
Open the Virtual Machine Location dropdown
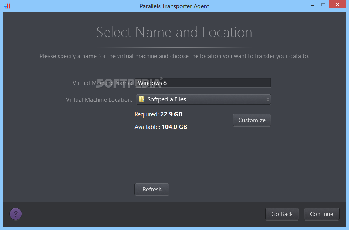[x=203, y=99]
